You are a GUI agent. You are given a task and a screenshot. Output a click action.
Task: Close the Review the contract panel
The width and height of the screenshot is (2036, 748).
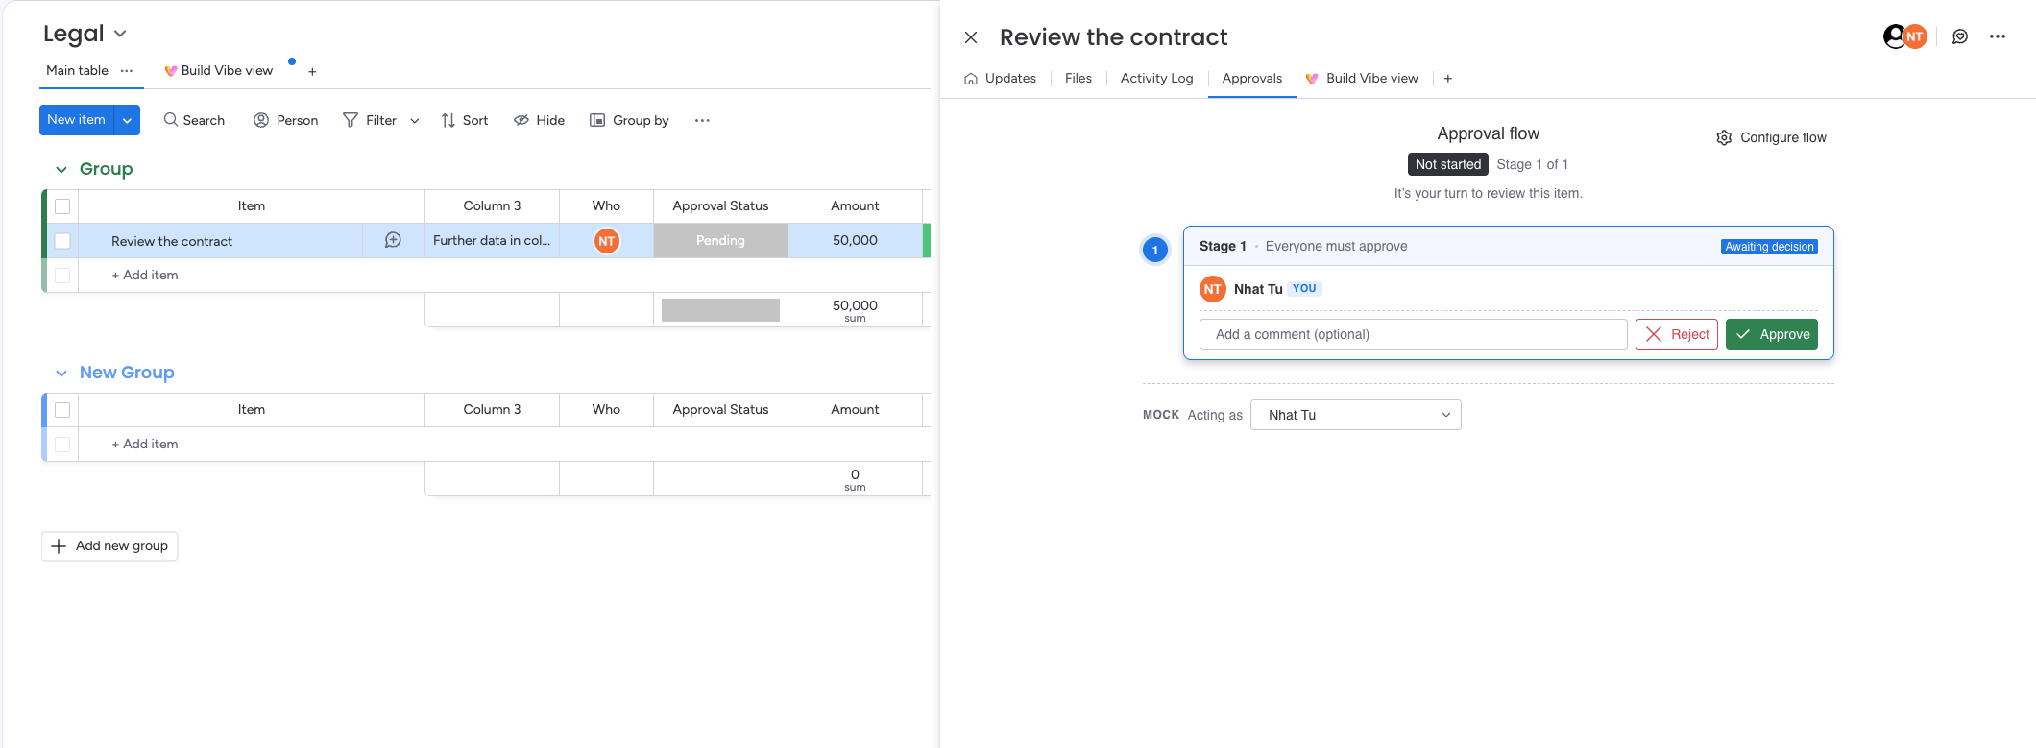click(971, 37)
